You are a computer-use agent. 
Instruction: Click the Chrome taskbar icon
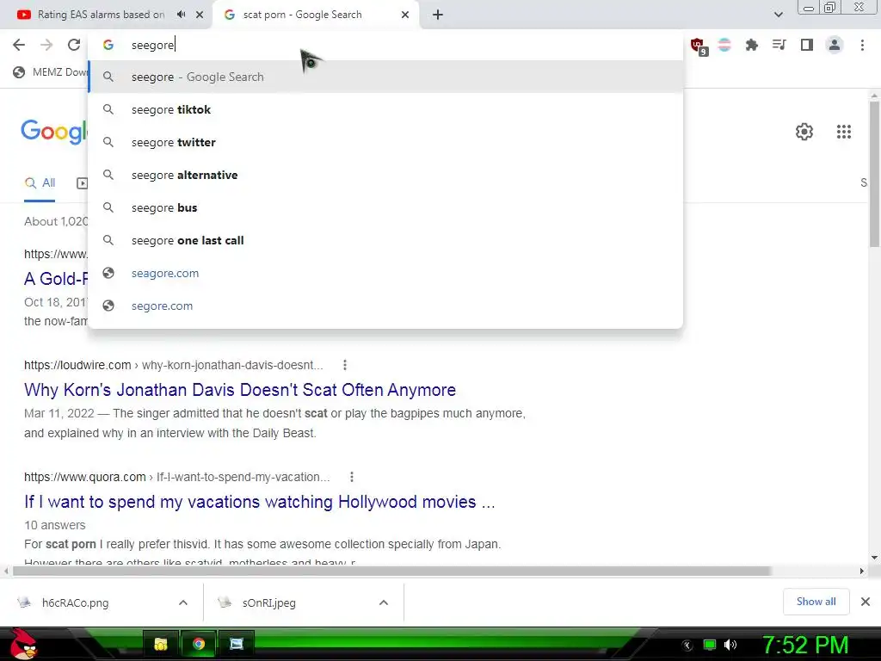(199, 644)
